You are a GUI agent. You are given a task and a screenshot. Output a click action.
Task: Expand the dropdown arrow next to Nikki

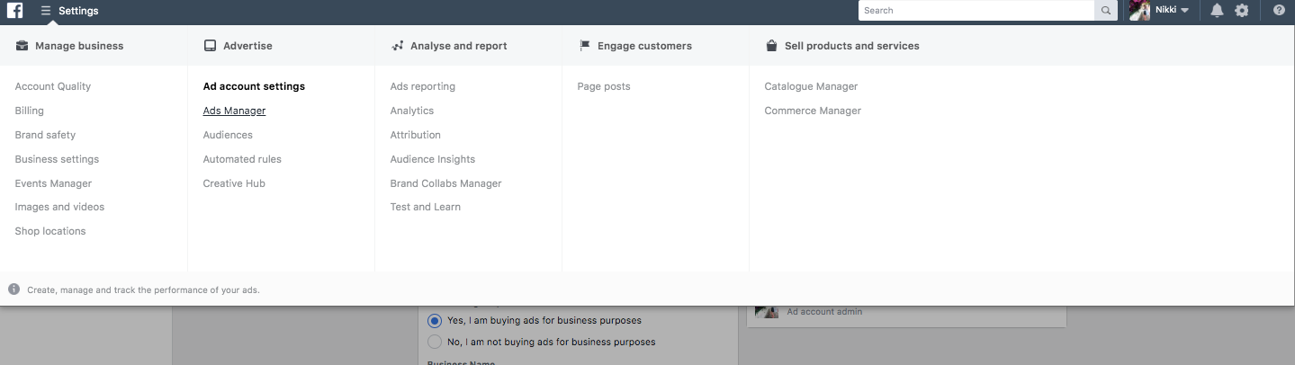(x=1184, y=11)
